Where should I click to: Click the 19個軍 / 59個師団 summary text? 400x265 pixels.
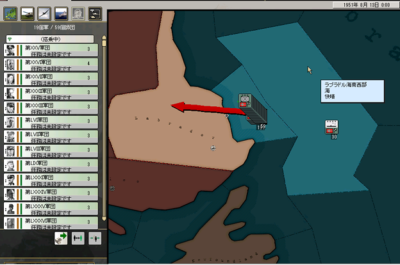(x=54, y=28)
